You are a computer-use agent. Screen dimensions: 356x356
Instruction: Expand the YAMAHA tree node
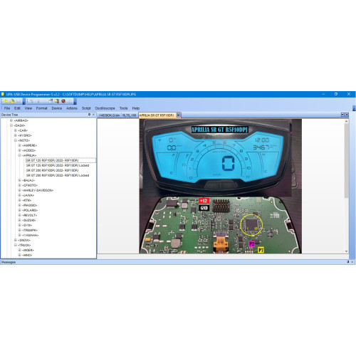coord(20,235)
